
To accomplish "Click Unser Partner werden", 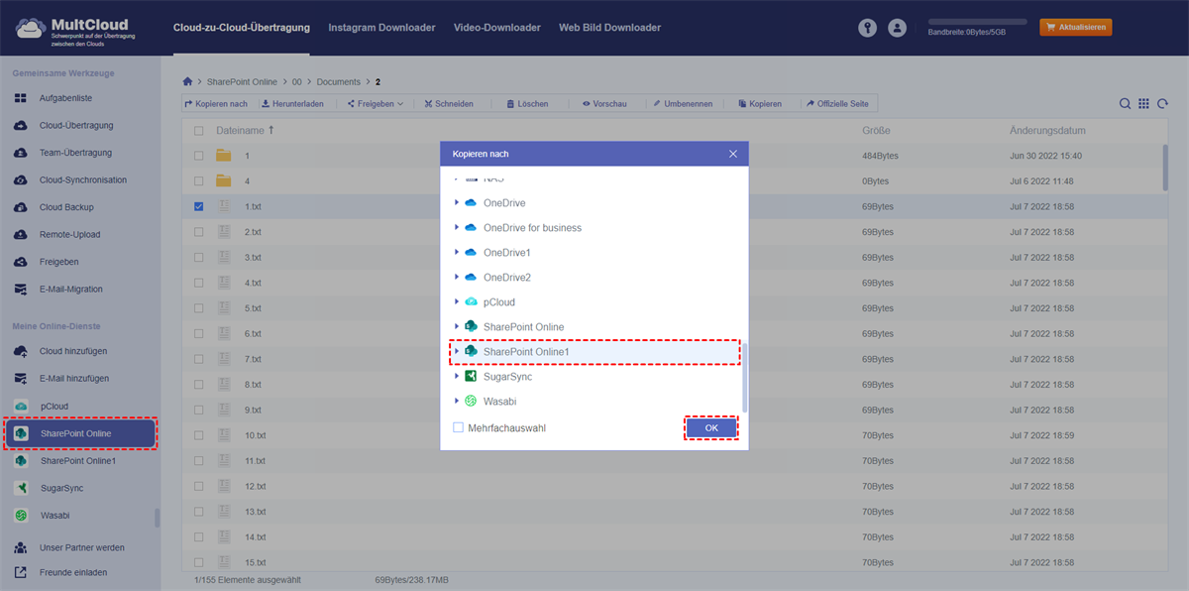I will coord(80,547).
